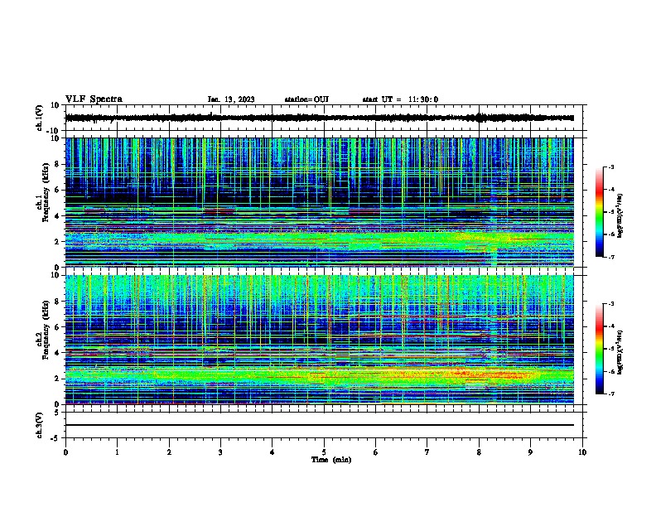Click the ch.2 colorbar log(PSD) label
656x507 pixels.
(620, 352)
